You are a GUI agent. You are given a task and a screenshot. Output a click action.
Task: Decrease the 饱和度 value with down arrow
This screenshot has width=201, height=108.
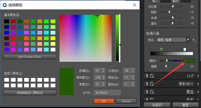point(104,79)
